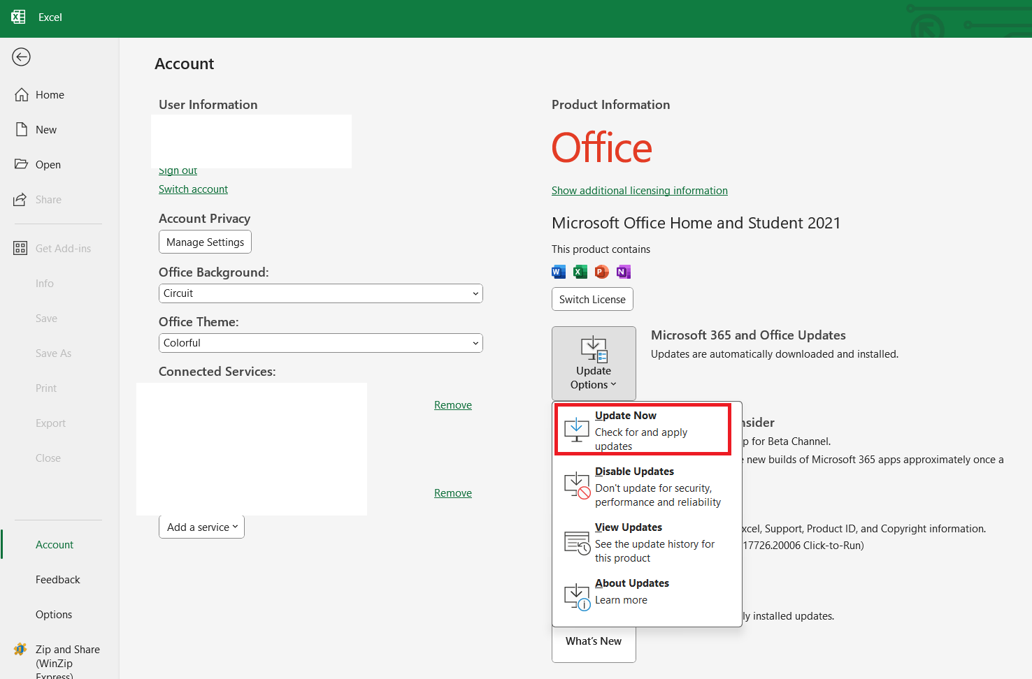Image resolution: width=1032 pixels, height=679 pixels.
Task: Expand the Add a service dropdown
Action: pos(202,527)
